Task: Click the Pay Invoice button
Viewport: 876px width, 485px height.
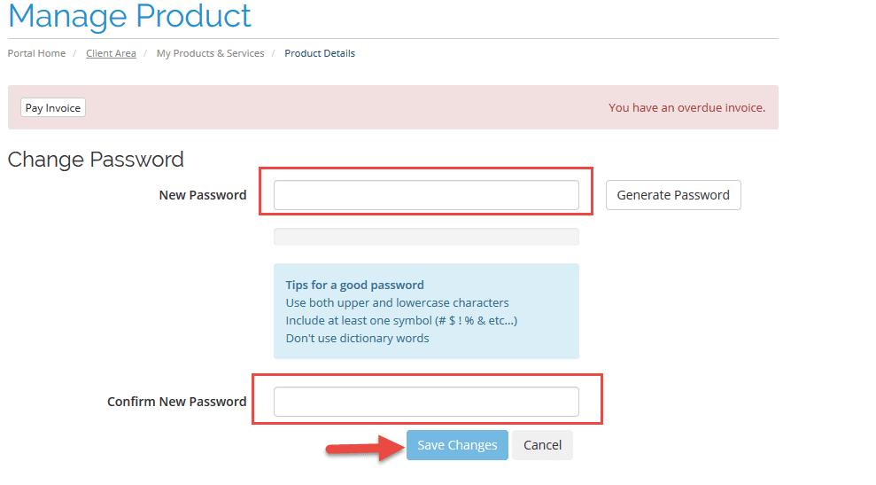Action: 53,108
